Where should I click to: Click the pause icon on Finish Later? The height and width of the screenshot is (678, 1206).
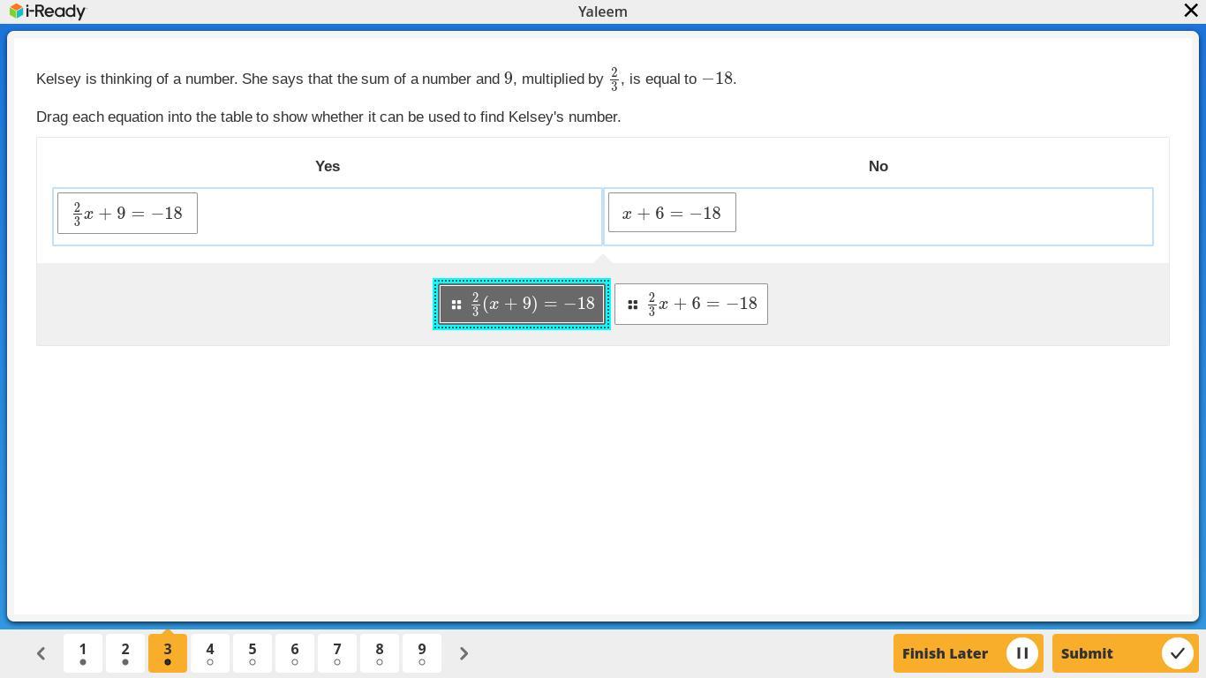point(1021,653)
